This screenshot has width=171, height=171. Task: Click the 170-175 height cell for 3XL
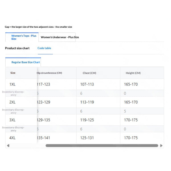tap(131, 120)
